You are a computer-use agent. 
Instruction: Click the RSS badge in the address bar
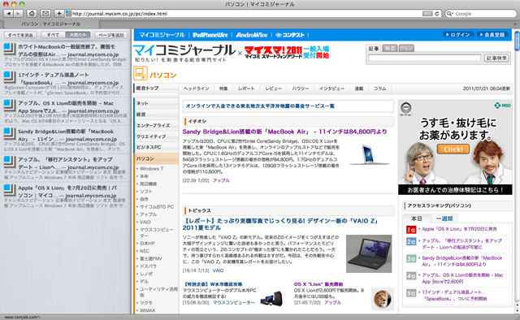[x=427, y=14]
